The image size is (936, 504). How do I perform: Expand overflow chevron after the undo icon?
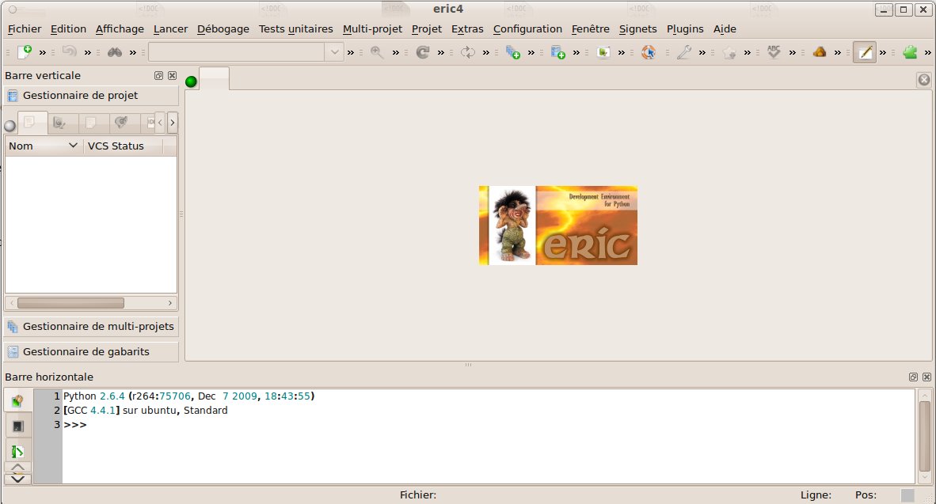(88, 52)
